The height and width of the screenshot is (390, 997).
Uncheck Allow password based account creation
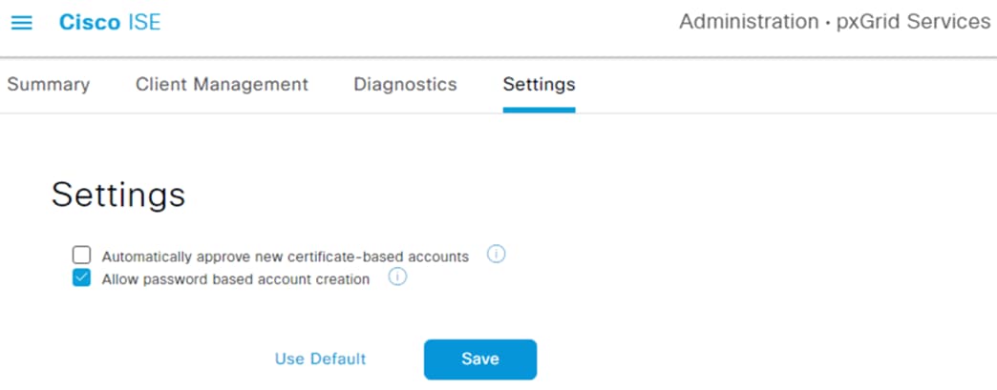pyautogui.click(x=81, y=278)
